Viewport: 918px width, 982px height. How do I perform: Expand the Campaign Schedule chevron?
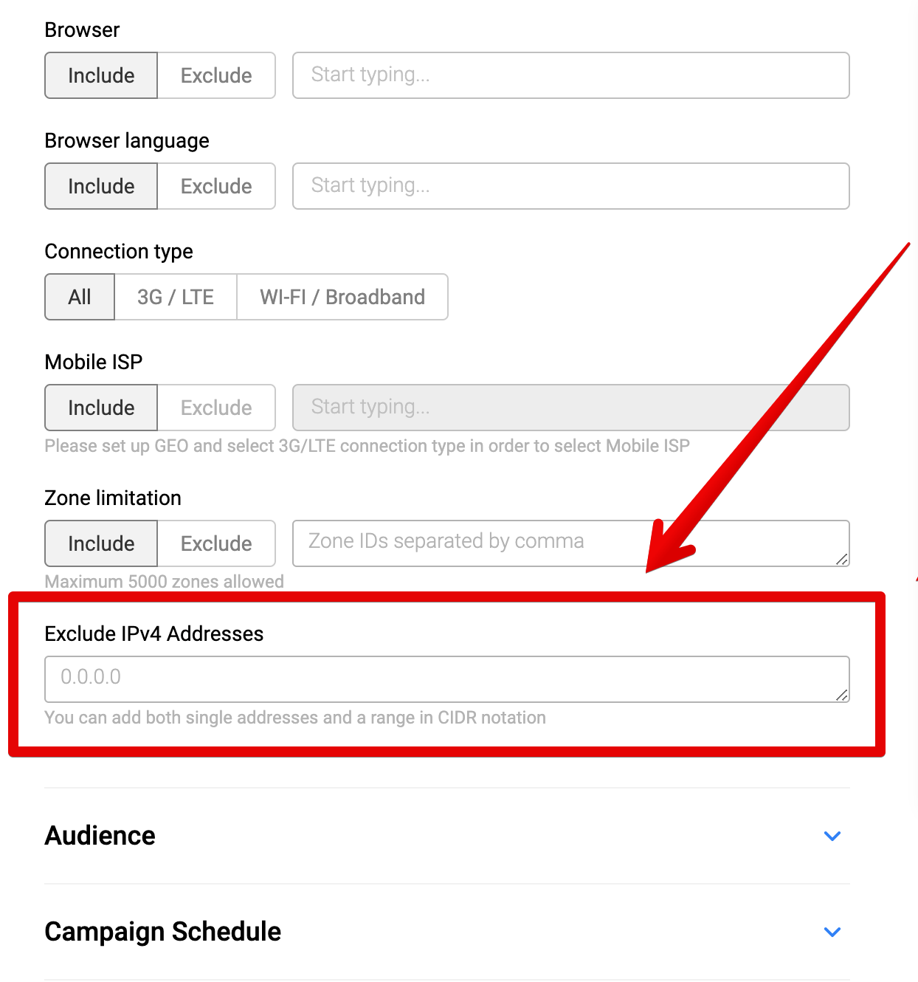click(832, 932)
